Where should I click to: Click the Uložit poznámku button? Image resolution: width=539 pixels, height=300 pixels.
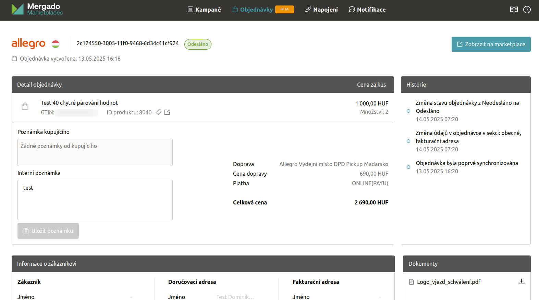click(x=48, y=231)
